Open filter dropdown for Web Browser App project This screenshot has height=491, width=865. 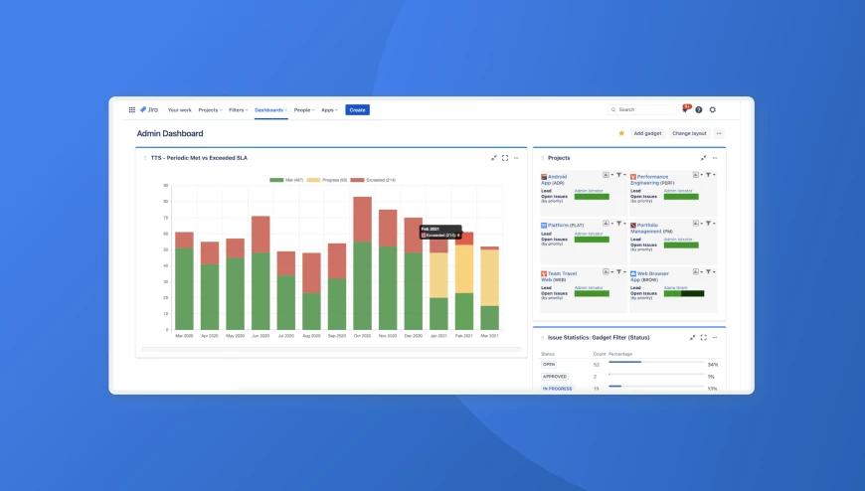coord(710,272)
